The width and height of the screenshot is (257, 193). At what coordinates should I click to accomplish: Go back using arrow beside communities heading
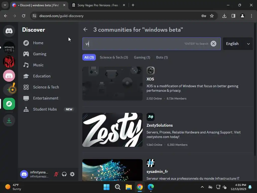pos(85,30)
